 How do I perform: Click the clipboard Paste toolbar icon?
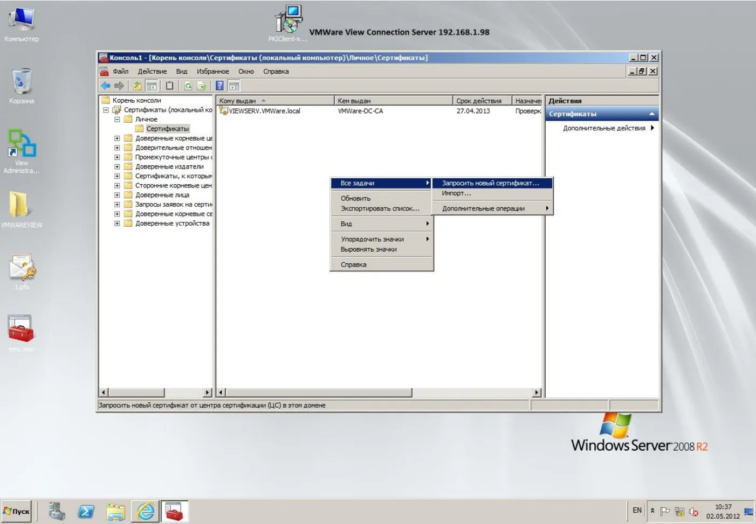(169, 86)
